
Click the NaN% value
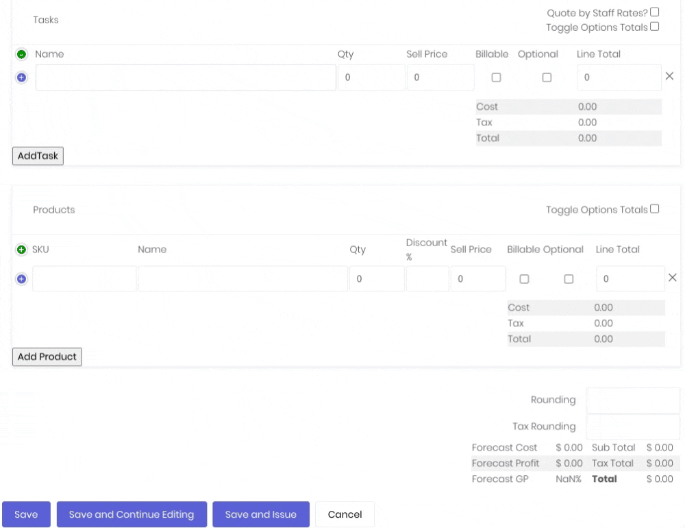(569, 479)
